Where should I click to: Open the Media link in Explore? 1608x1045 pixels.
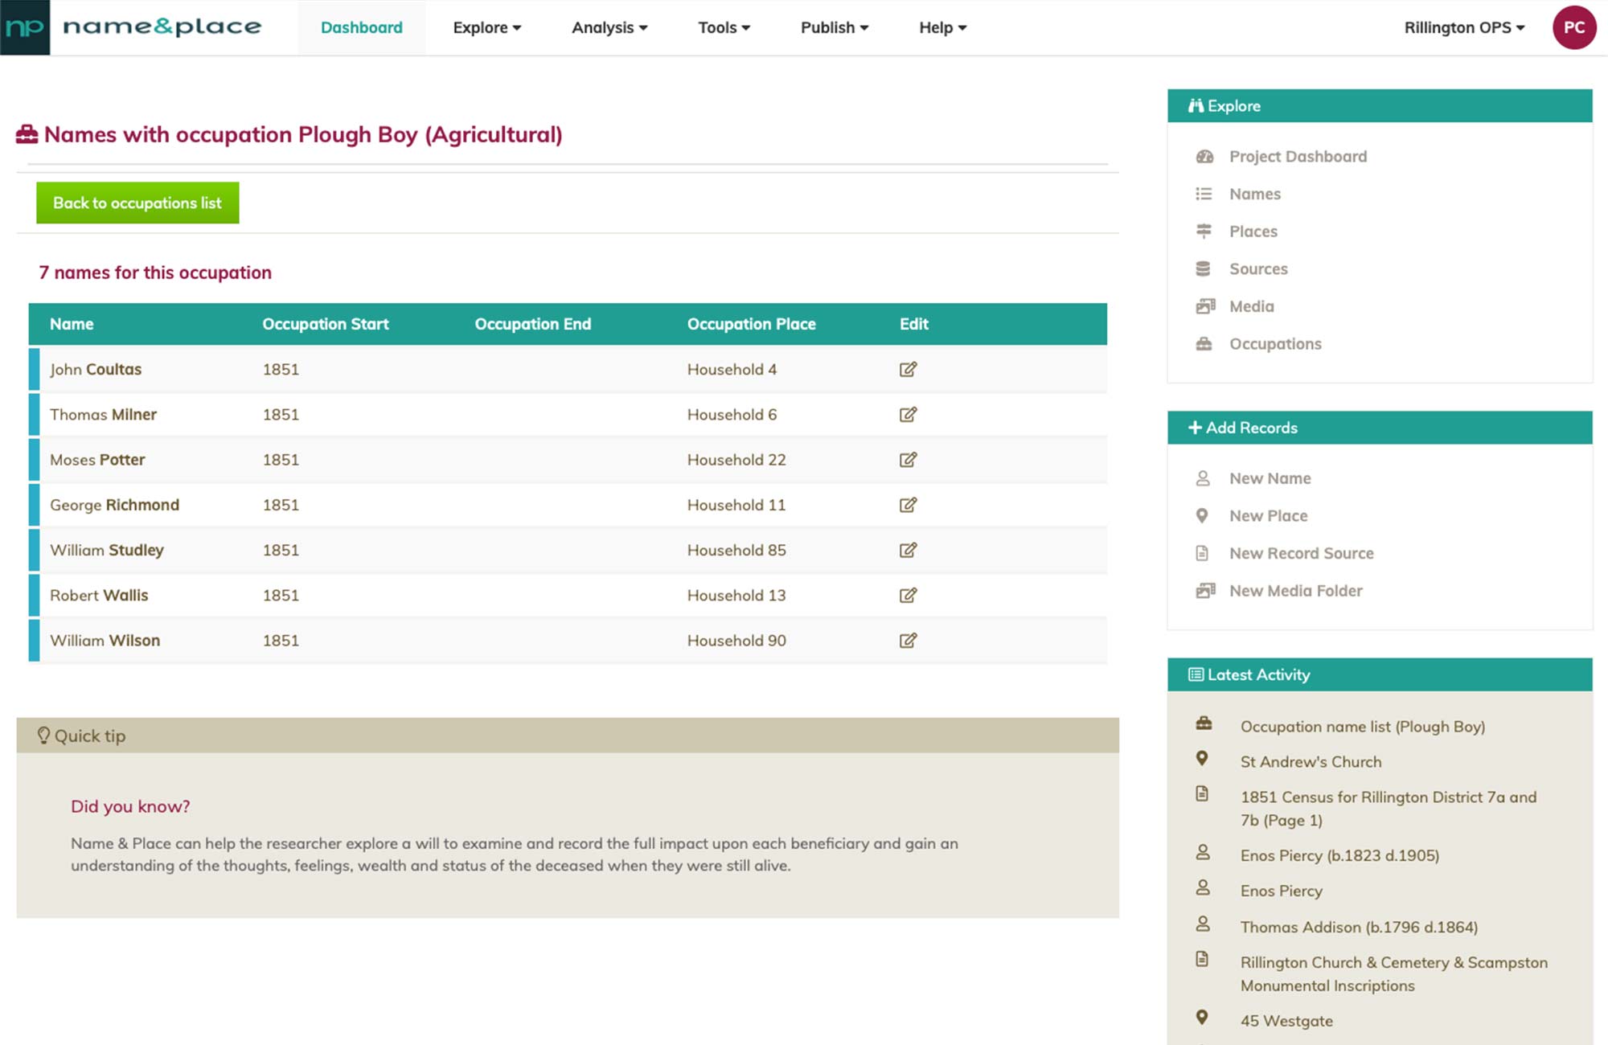point(1251,305)
